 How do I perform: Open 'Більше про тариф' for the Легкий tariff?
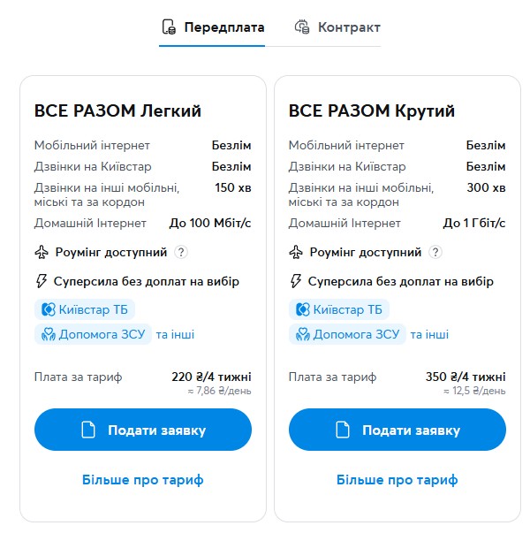coord(143,480)
